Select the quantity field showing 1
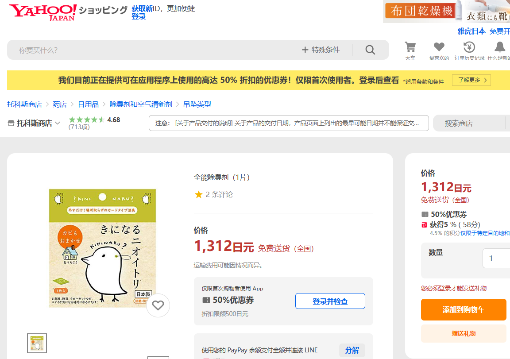 click(496, 258)
